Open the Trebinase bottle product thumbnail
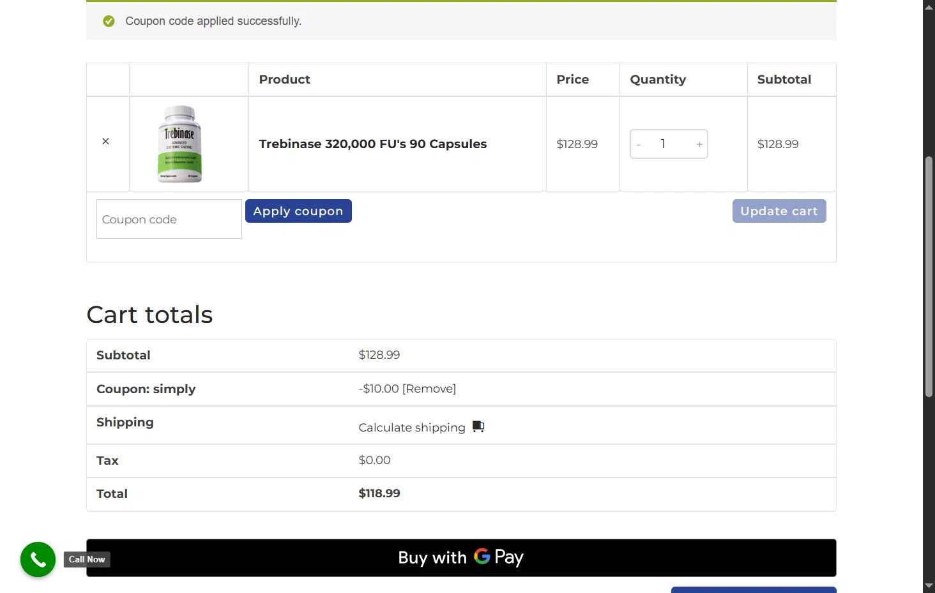The height and width of the screenshot is (593, 935). point(179,144)
